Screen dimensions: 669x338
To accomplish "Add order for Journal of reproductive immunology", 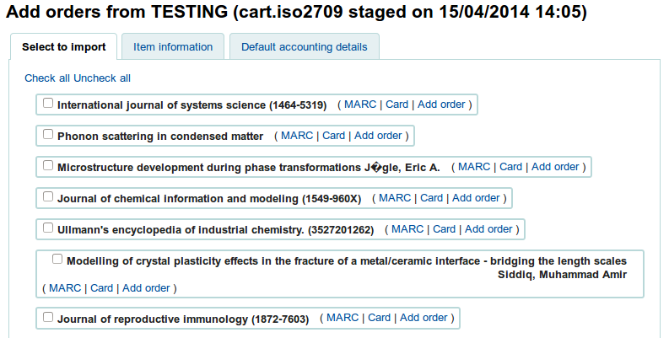I will (x=424, y=318).
